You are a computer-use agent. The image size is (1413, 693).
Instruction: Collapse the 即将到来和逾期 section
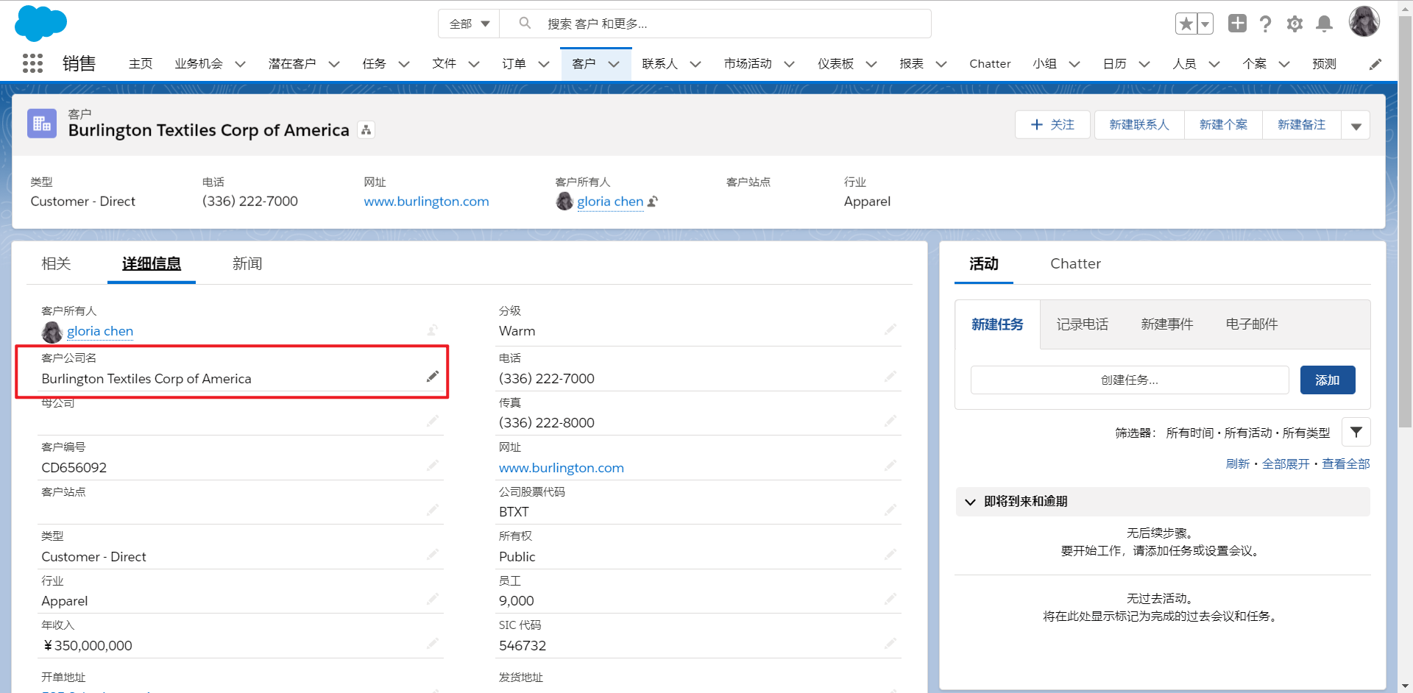pos(970,502)
